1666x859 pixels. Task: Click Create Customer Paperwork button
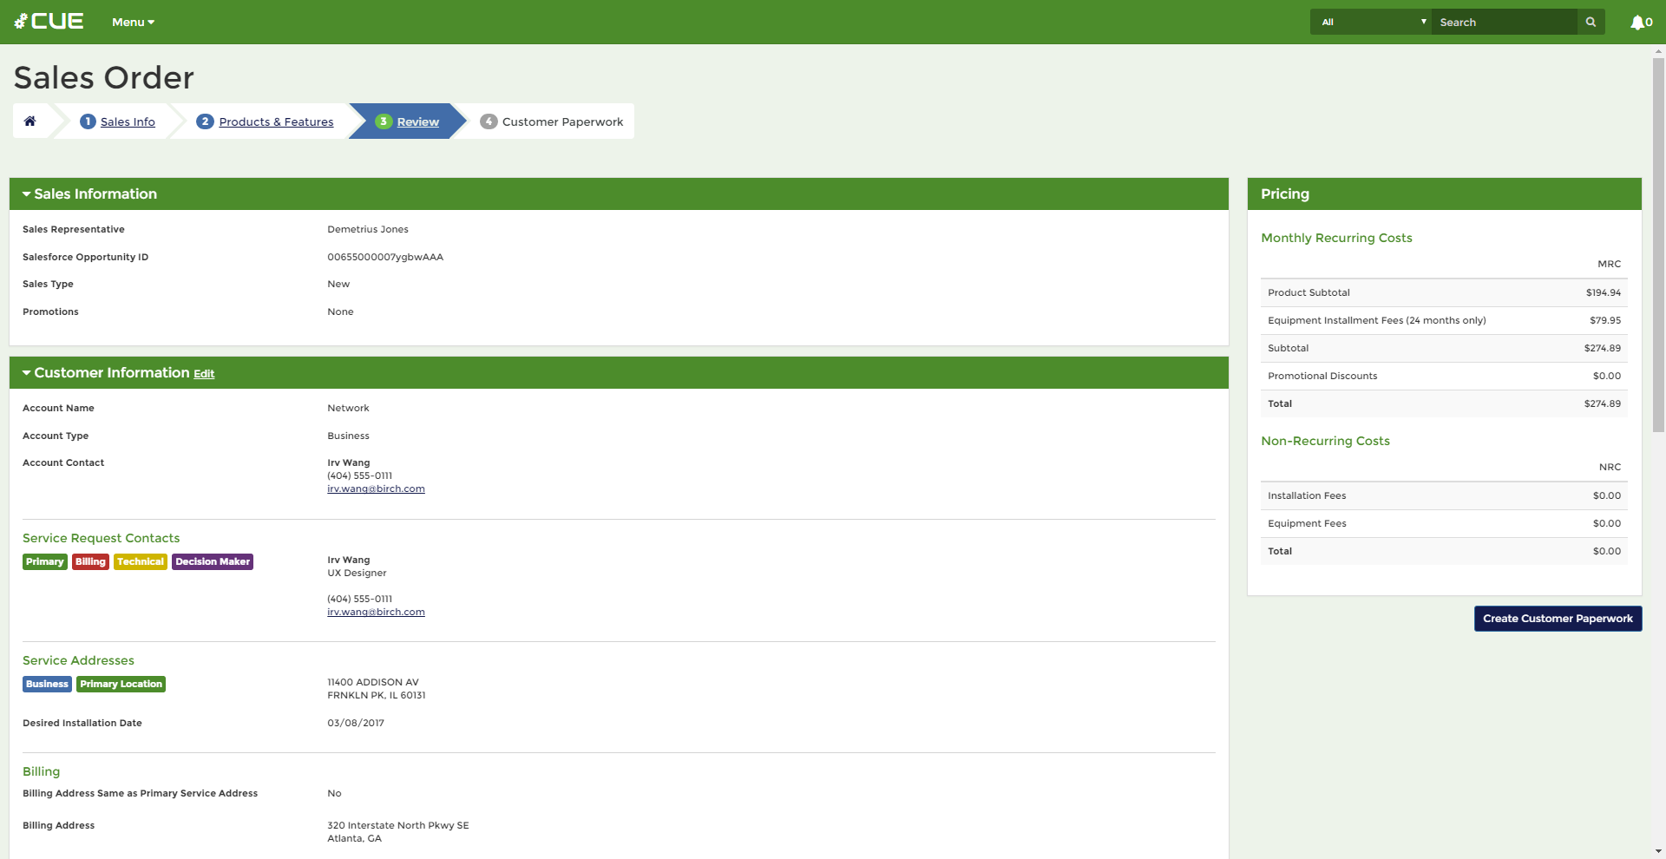pos(1558,619)
